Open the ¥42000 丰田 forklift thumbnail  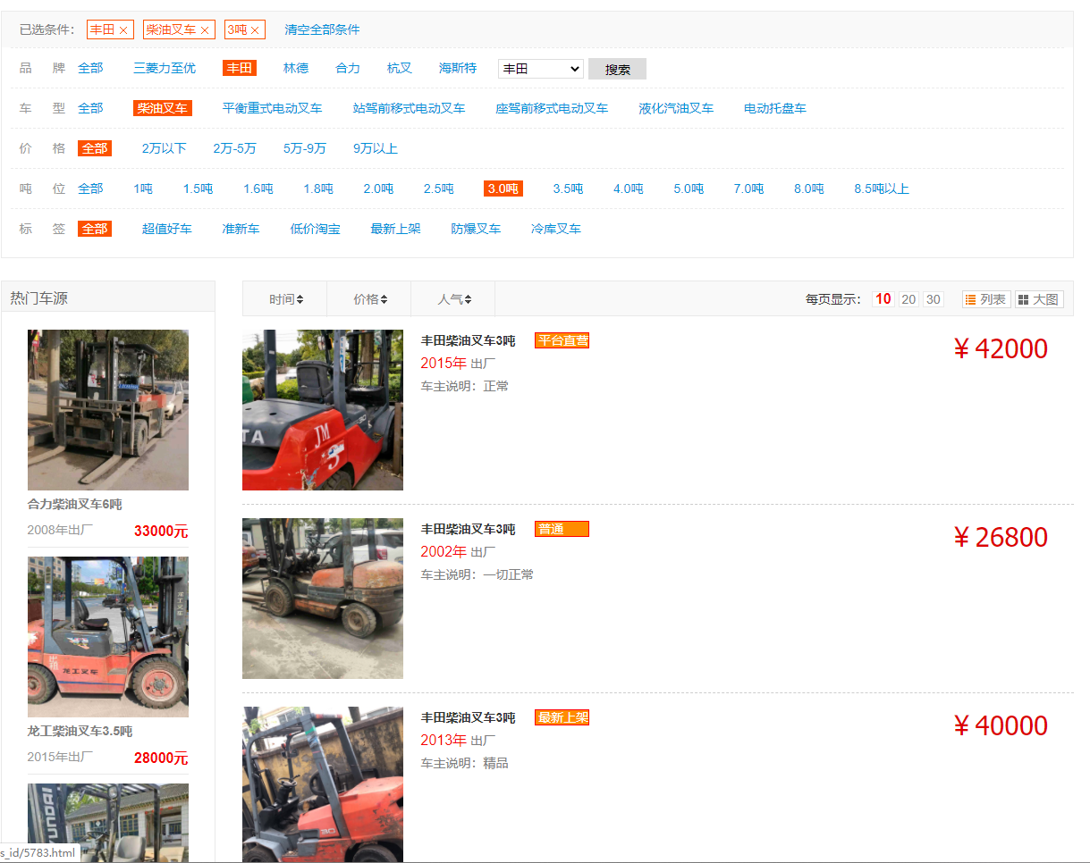tap(323, 410)
